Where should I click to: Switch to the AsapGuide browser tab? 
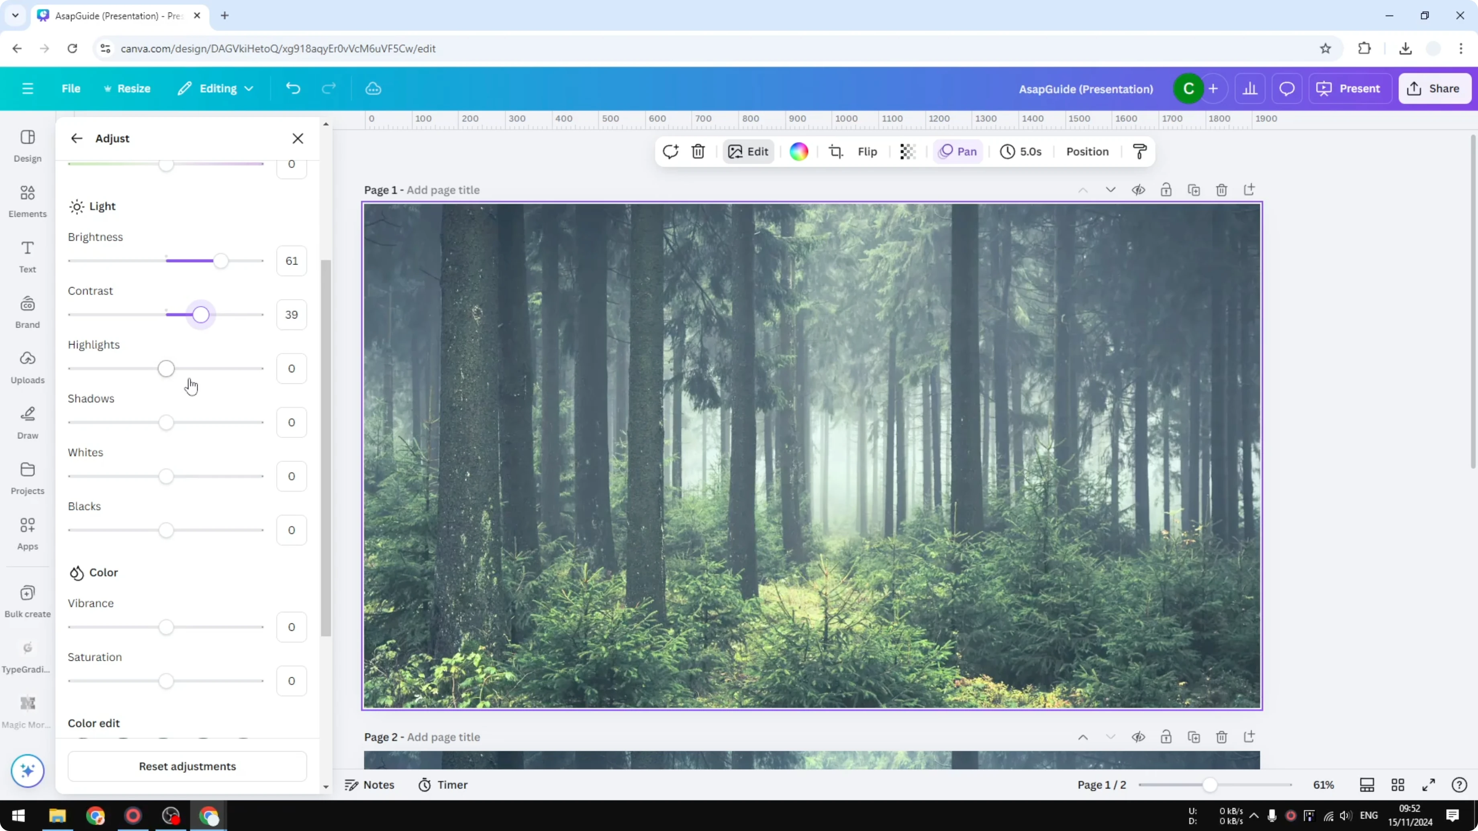(x=115, y=16)
